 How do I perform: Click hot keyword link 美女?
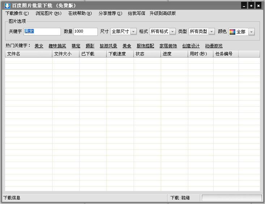[39, 46]
